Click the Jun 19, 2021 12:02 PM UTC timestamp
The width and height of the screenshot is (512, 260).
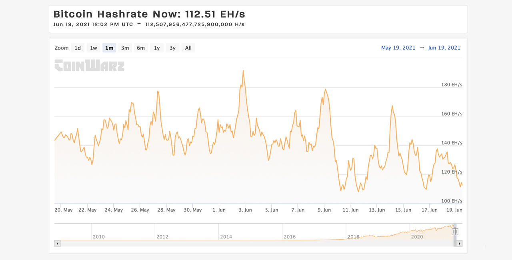pyautogui.click(x=93, y=24)
